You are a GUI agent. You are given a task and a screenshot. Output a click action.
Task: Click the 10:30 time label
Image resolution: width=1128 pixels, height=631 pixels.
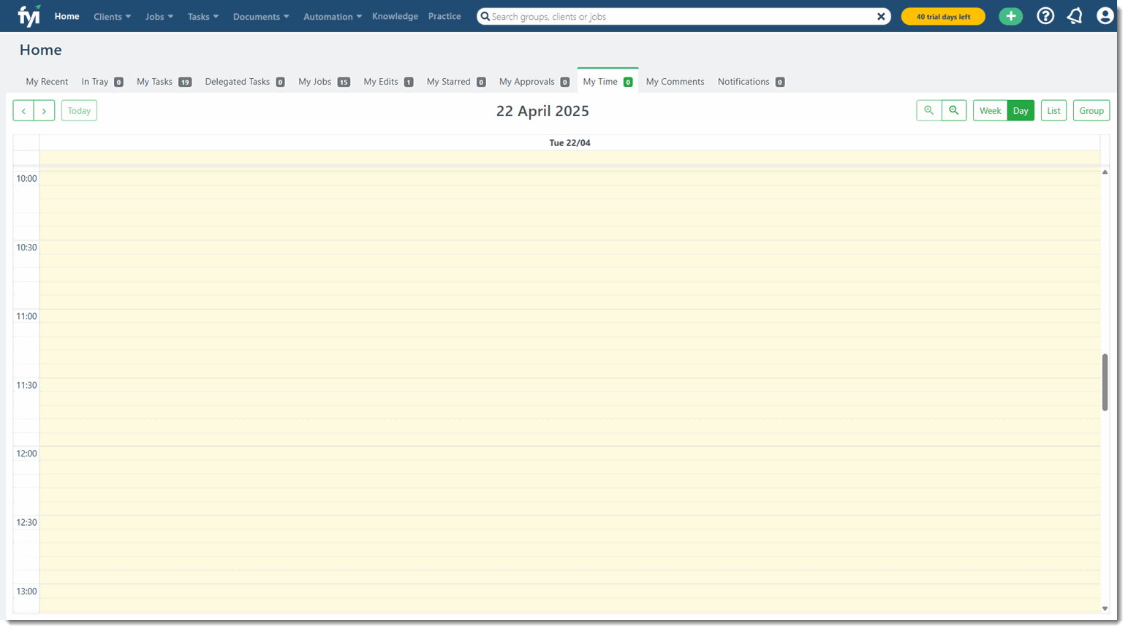pos(26,248)
